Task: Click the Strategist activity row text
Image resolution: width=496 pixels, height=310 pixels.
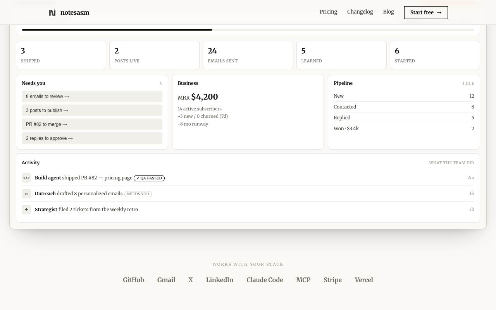Action: [86, 210]
